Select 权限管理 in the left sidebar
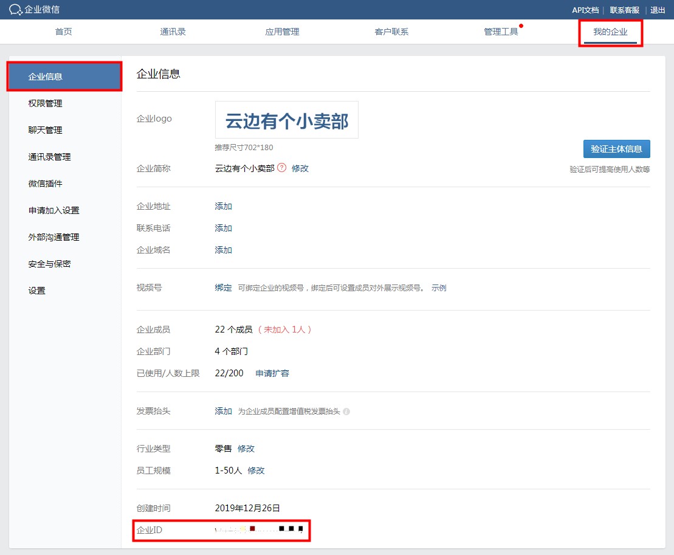The image size is (674, 555). (45, 103)
